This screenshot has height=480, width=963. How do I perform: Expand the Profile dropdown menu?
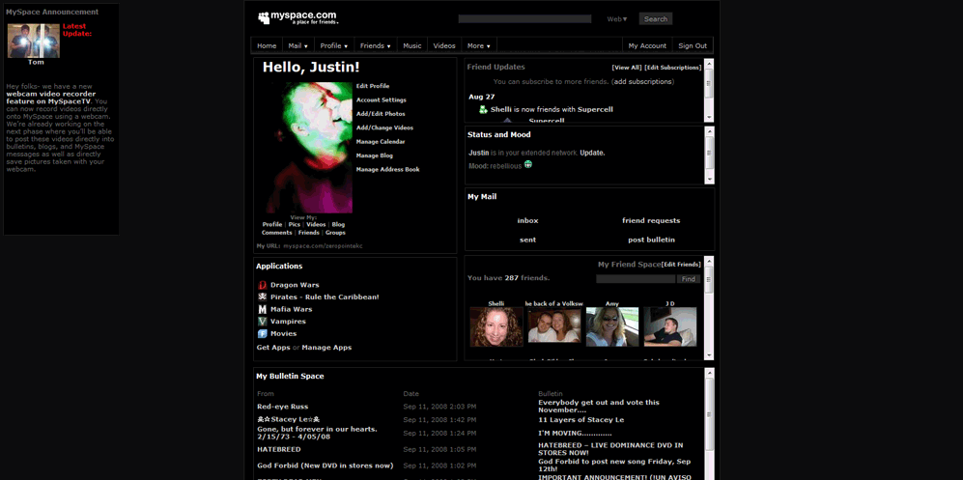(334, 46)
